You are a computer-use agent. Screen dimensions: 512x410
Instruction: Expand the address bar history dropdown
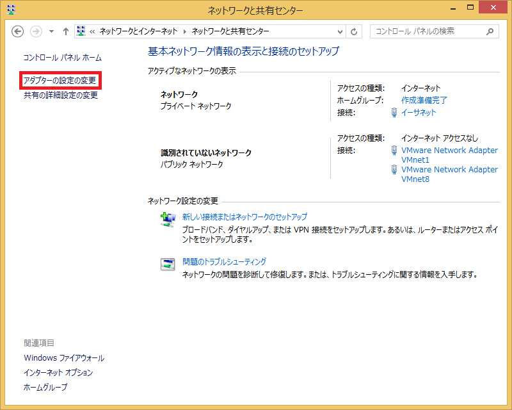[340, 31]
